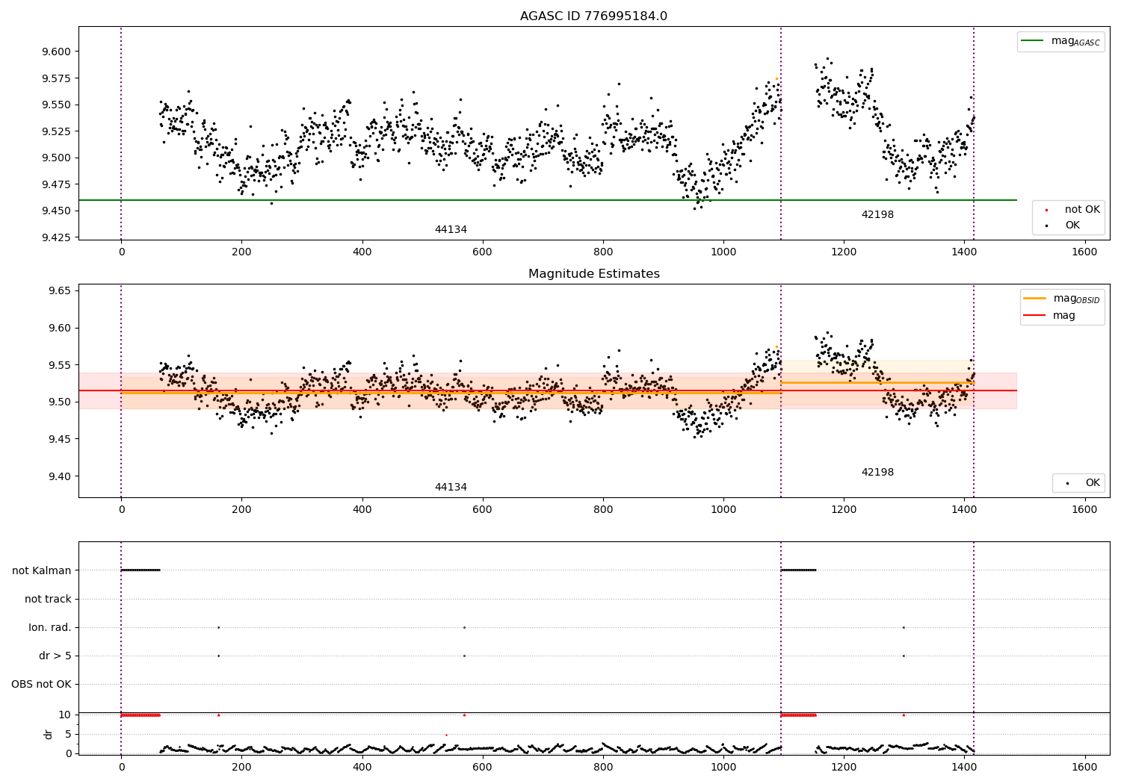Image resolution: width=1121 pixels, height=784 pixels.
Task: Click the '5' tick on the dr axis
Action: coord(69,734)
